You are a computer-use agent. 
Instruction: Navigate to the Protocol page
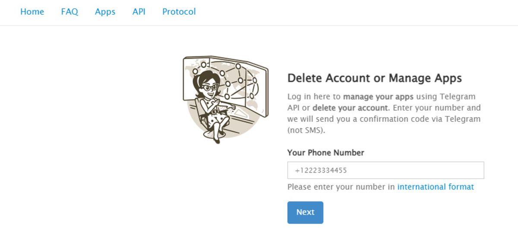tap(179, 12)
